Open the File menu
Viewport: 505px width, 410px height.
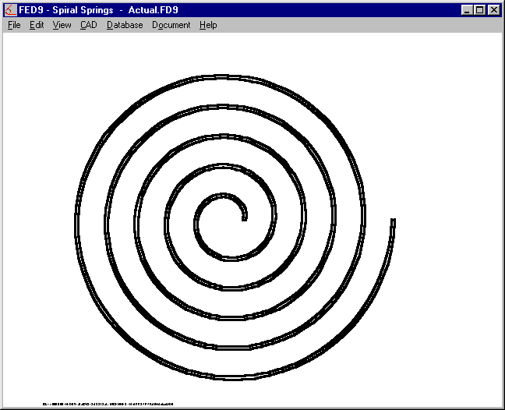14,25
